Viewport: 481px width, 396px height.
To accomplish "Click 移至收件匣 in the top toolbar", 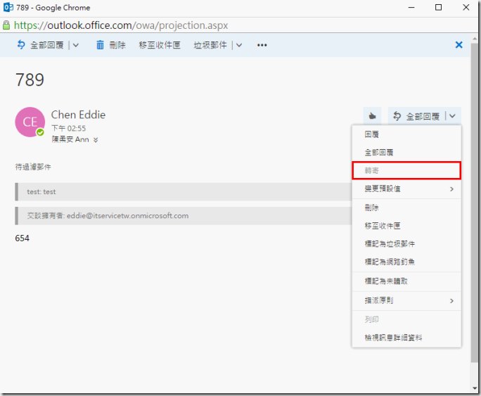I will coord(160,45).
